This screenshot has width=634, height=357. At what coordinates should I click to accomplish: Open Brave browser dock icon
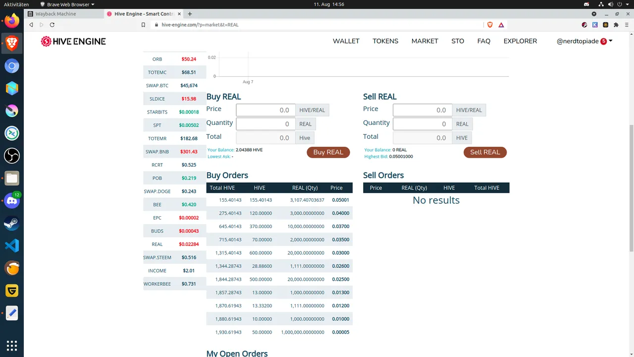(x=12, y=43)
